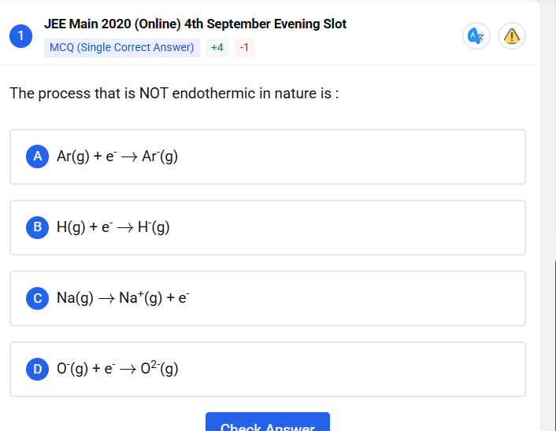This screenshot has width=556, height=431.
Task: Click Ar⁻(g) product text in option A
Action: [160, 157]
